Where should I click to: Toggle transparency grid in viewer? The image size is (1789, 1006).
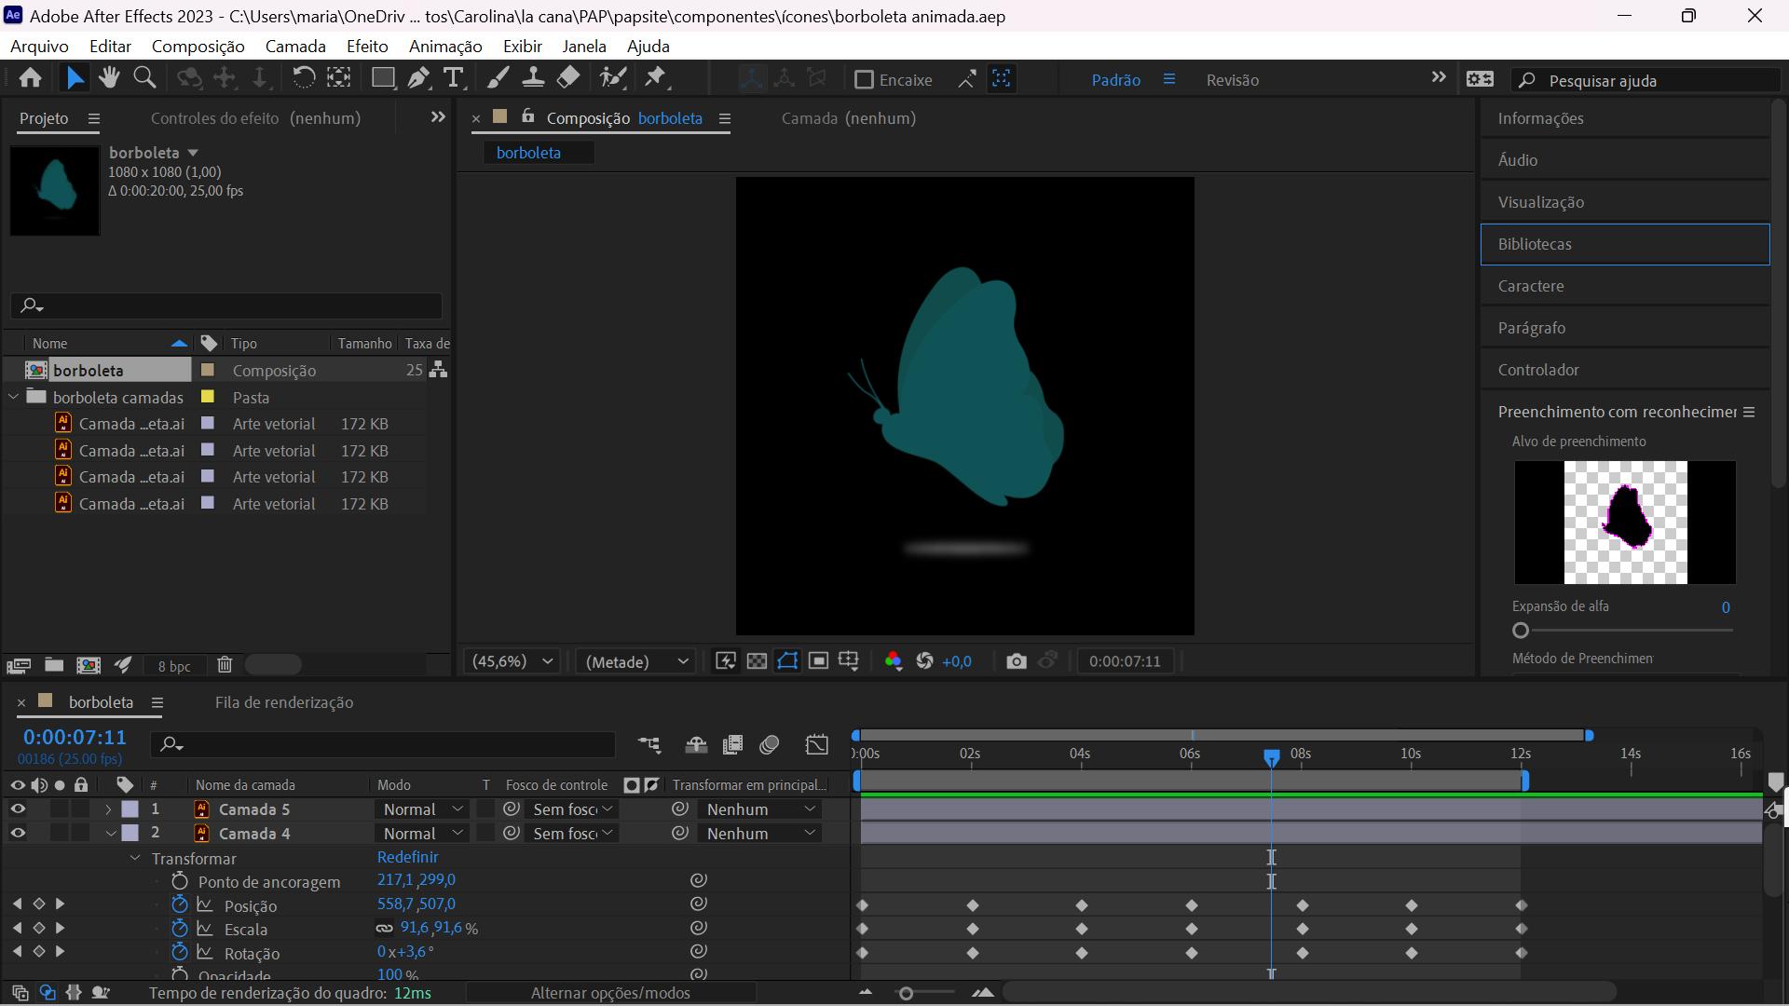757,661
